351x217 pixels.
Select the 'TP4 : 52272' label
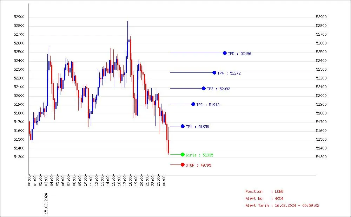(229, 73)
